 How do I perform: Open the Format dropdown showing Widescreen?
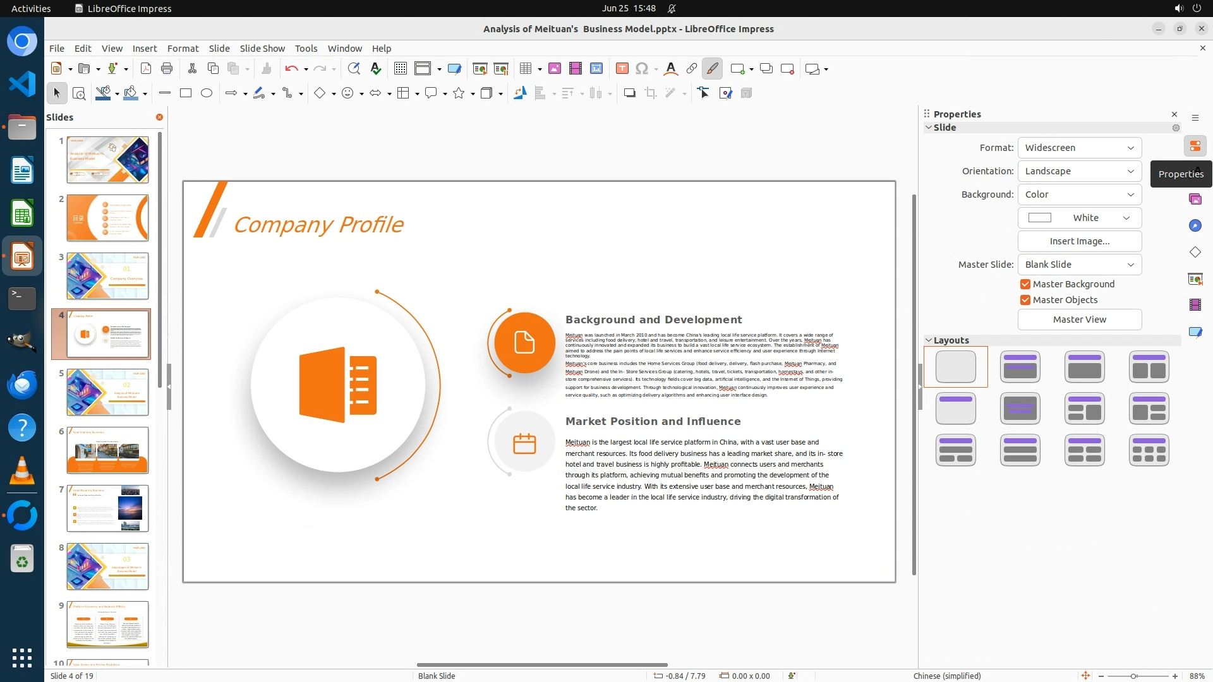(1079, 148)
